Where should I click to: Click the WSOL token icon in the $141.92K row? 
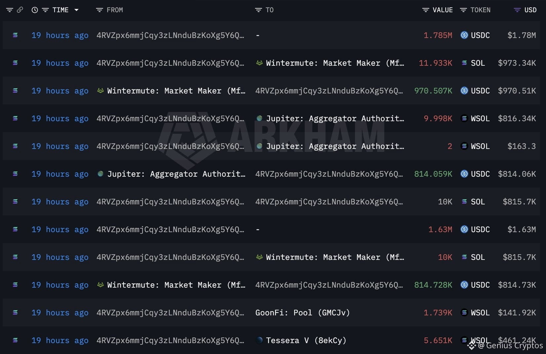pyautogui.click(x=464, y=312)
